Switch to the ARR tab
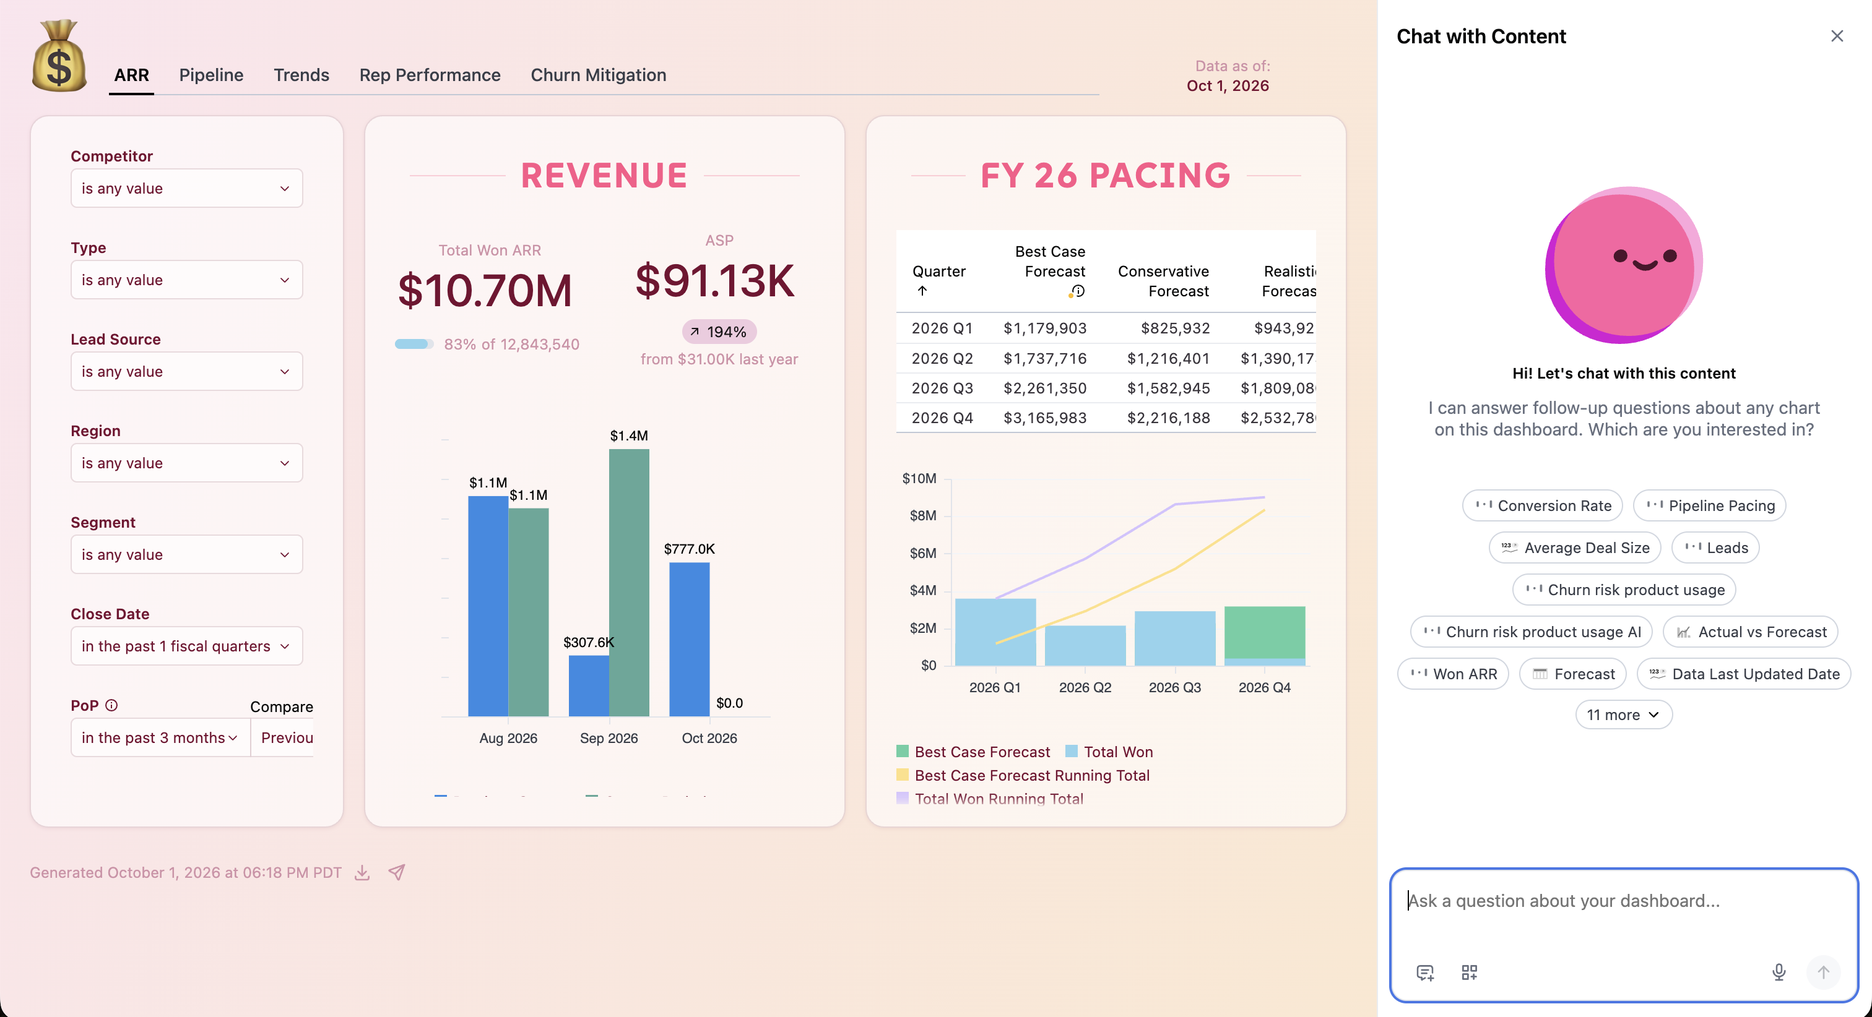This screenshot has height=1017, width=1872. (131, 75)
